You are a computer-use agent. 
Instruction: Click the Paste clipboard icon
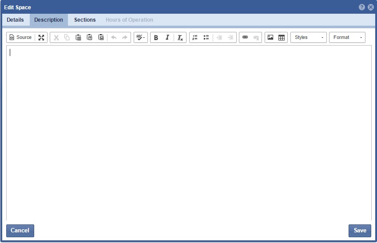(x=78, y=38)
